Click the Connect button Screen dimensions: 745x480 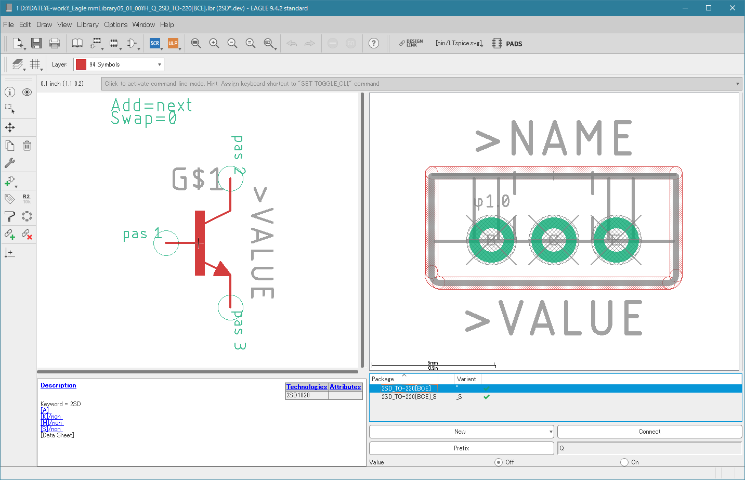649,432
